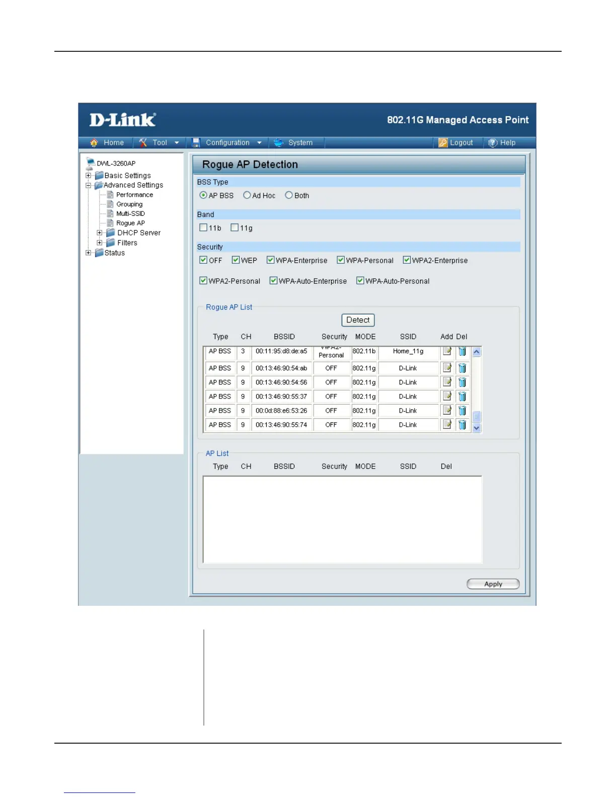
Task: Click the rogue AP list scrollbar thumb
Action: [477, 417]
